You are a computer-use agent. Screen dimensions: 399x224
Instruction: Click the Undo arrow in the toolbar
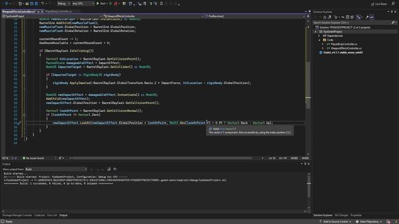[x=42, y=4]
